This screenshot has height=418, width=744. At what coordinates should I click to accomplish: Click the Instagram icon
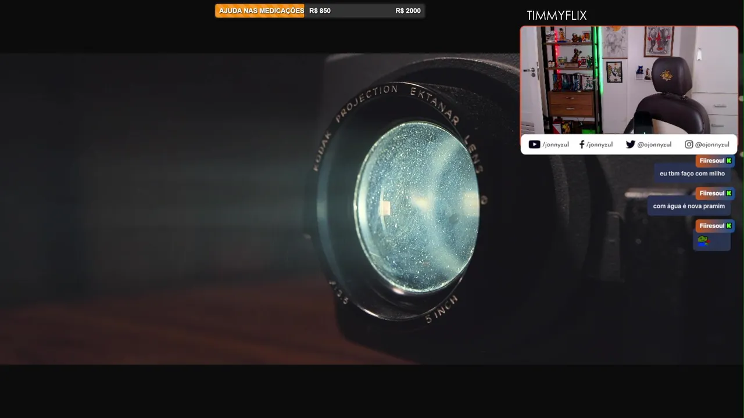pos(689,145)
